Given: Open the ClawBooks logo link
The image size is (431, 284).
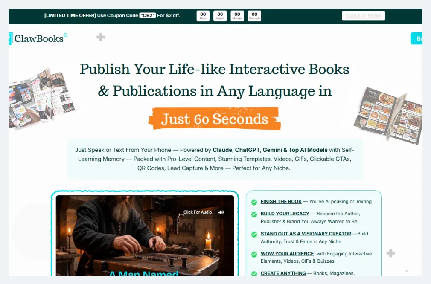Looking at the screenshot, I should pyautogui.click(x=38, y=38).
